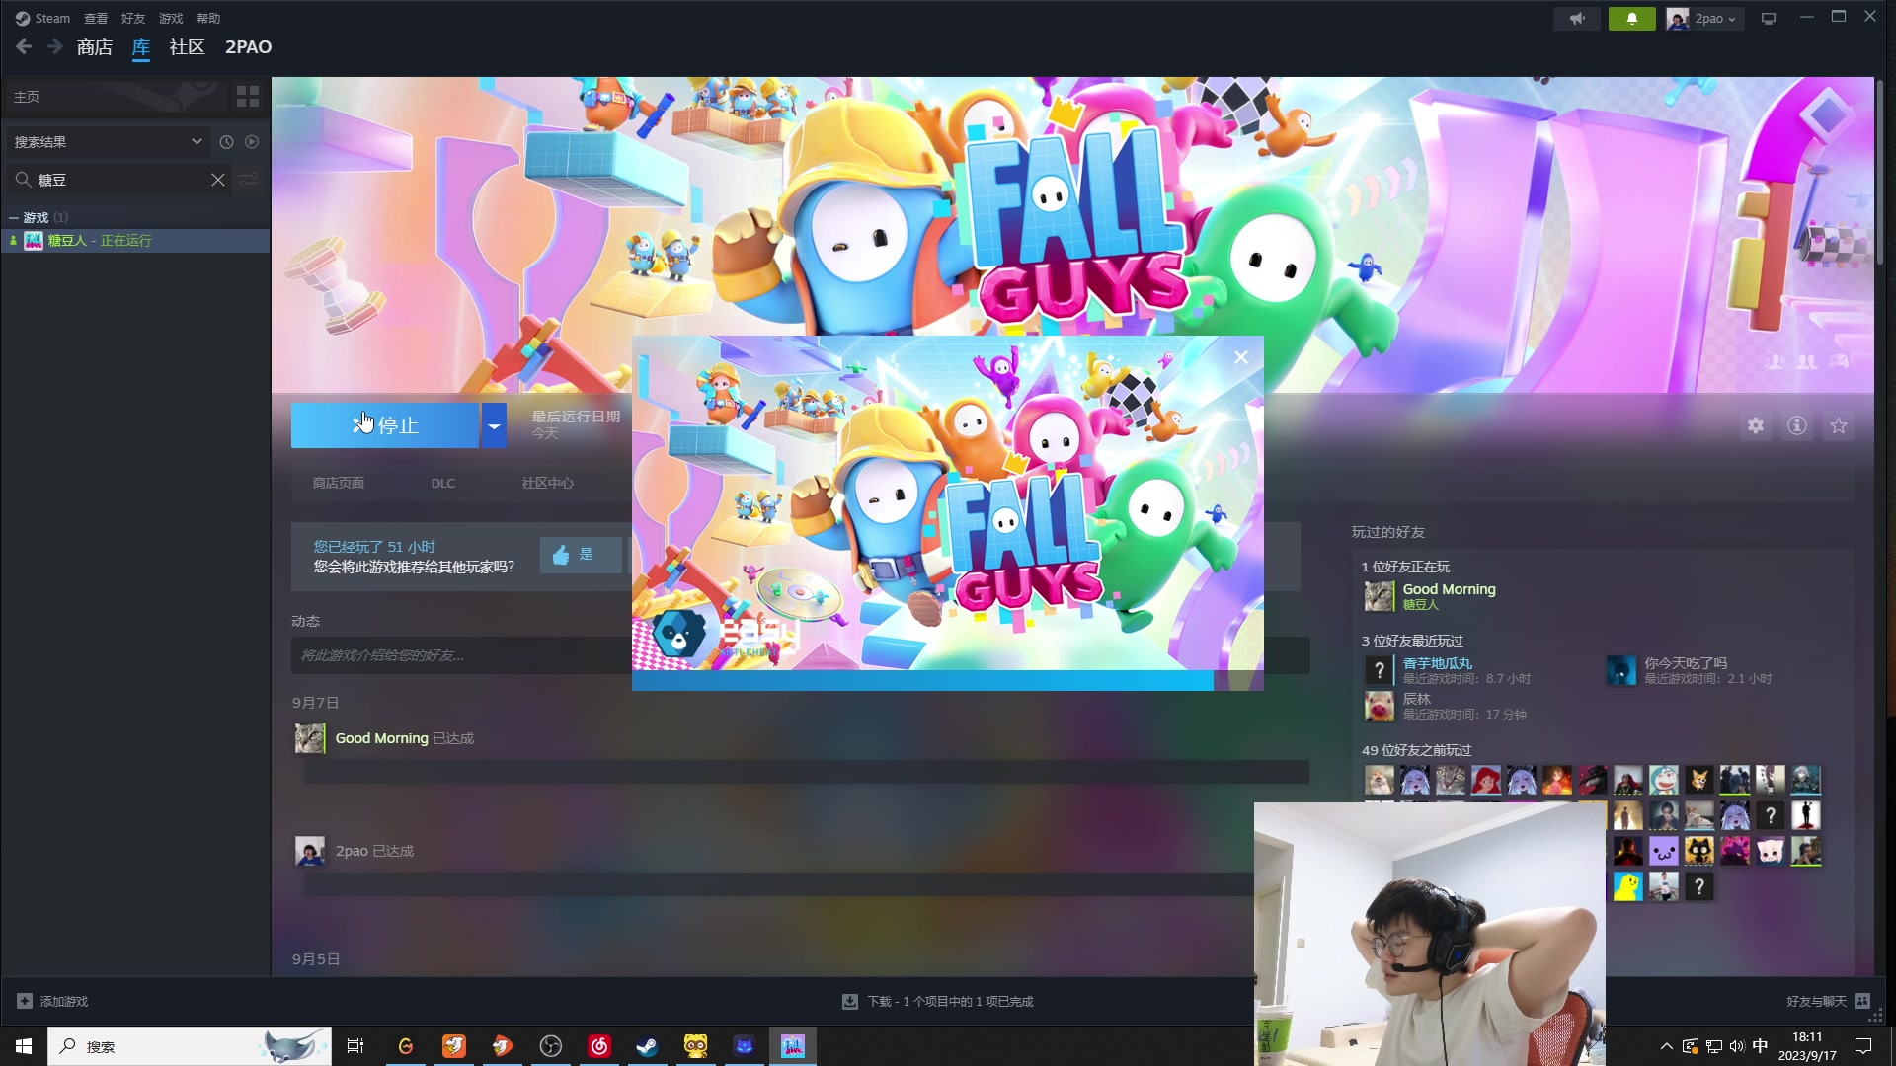The image size is (1896, 1066).
Task: Open the DLC link
Action: point(443,483)
